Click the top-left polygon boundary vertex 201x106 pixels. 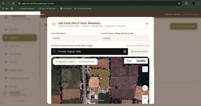[x=90, y=69]
